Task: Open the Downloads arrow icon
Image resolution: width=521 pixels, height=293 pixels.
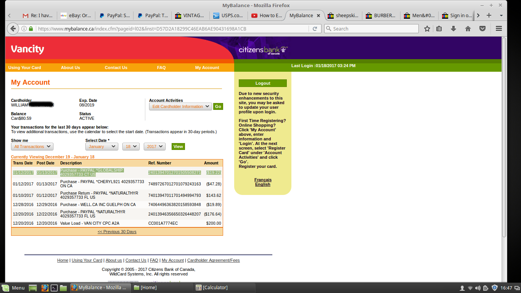Action: click(453, 29)
